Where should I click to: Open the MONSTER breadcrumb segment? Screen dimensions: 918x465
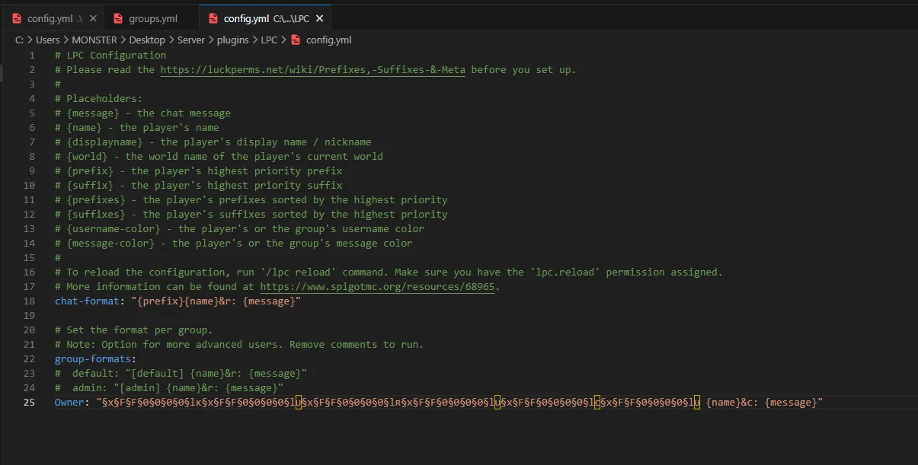pos(94,40)
